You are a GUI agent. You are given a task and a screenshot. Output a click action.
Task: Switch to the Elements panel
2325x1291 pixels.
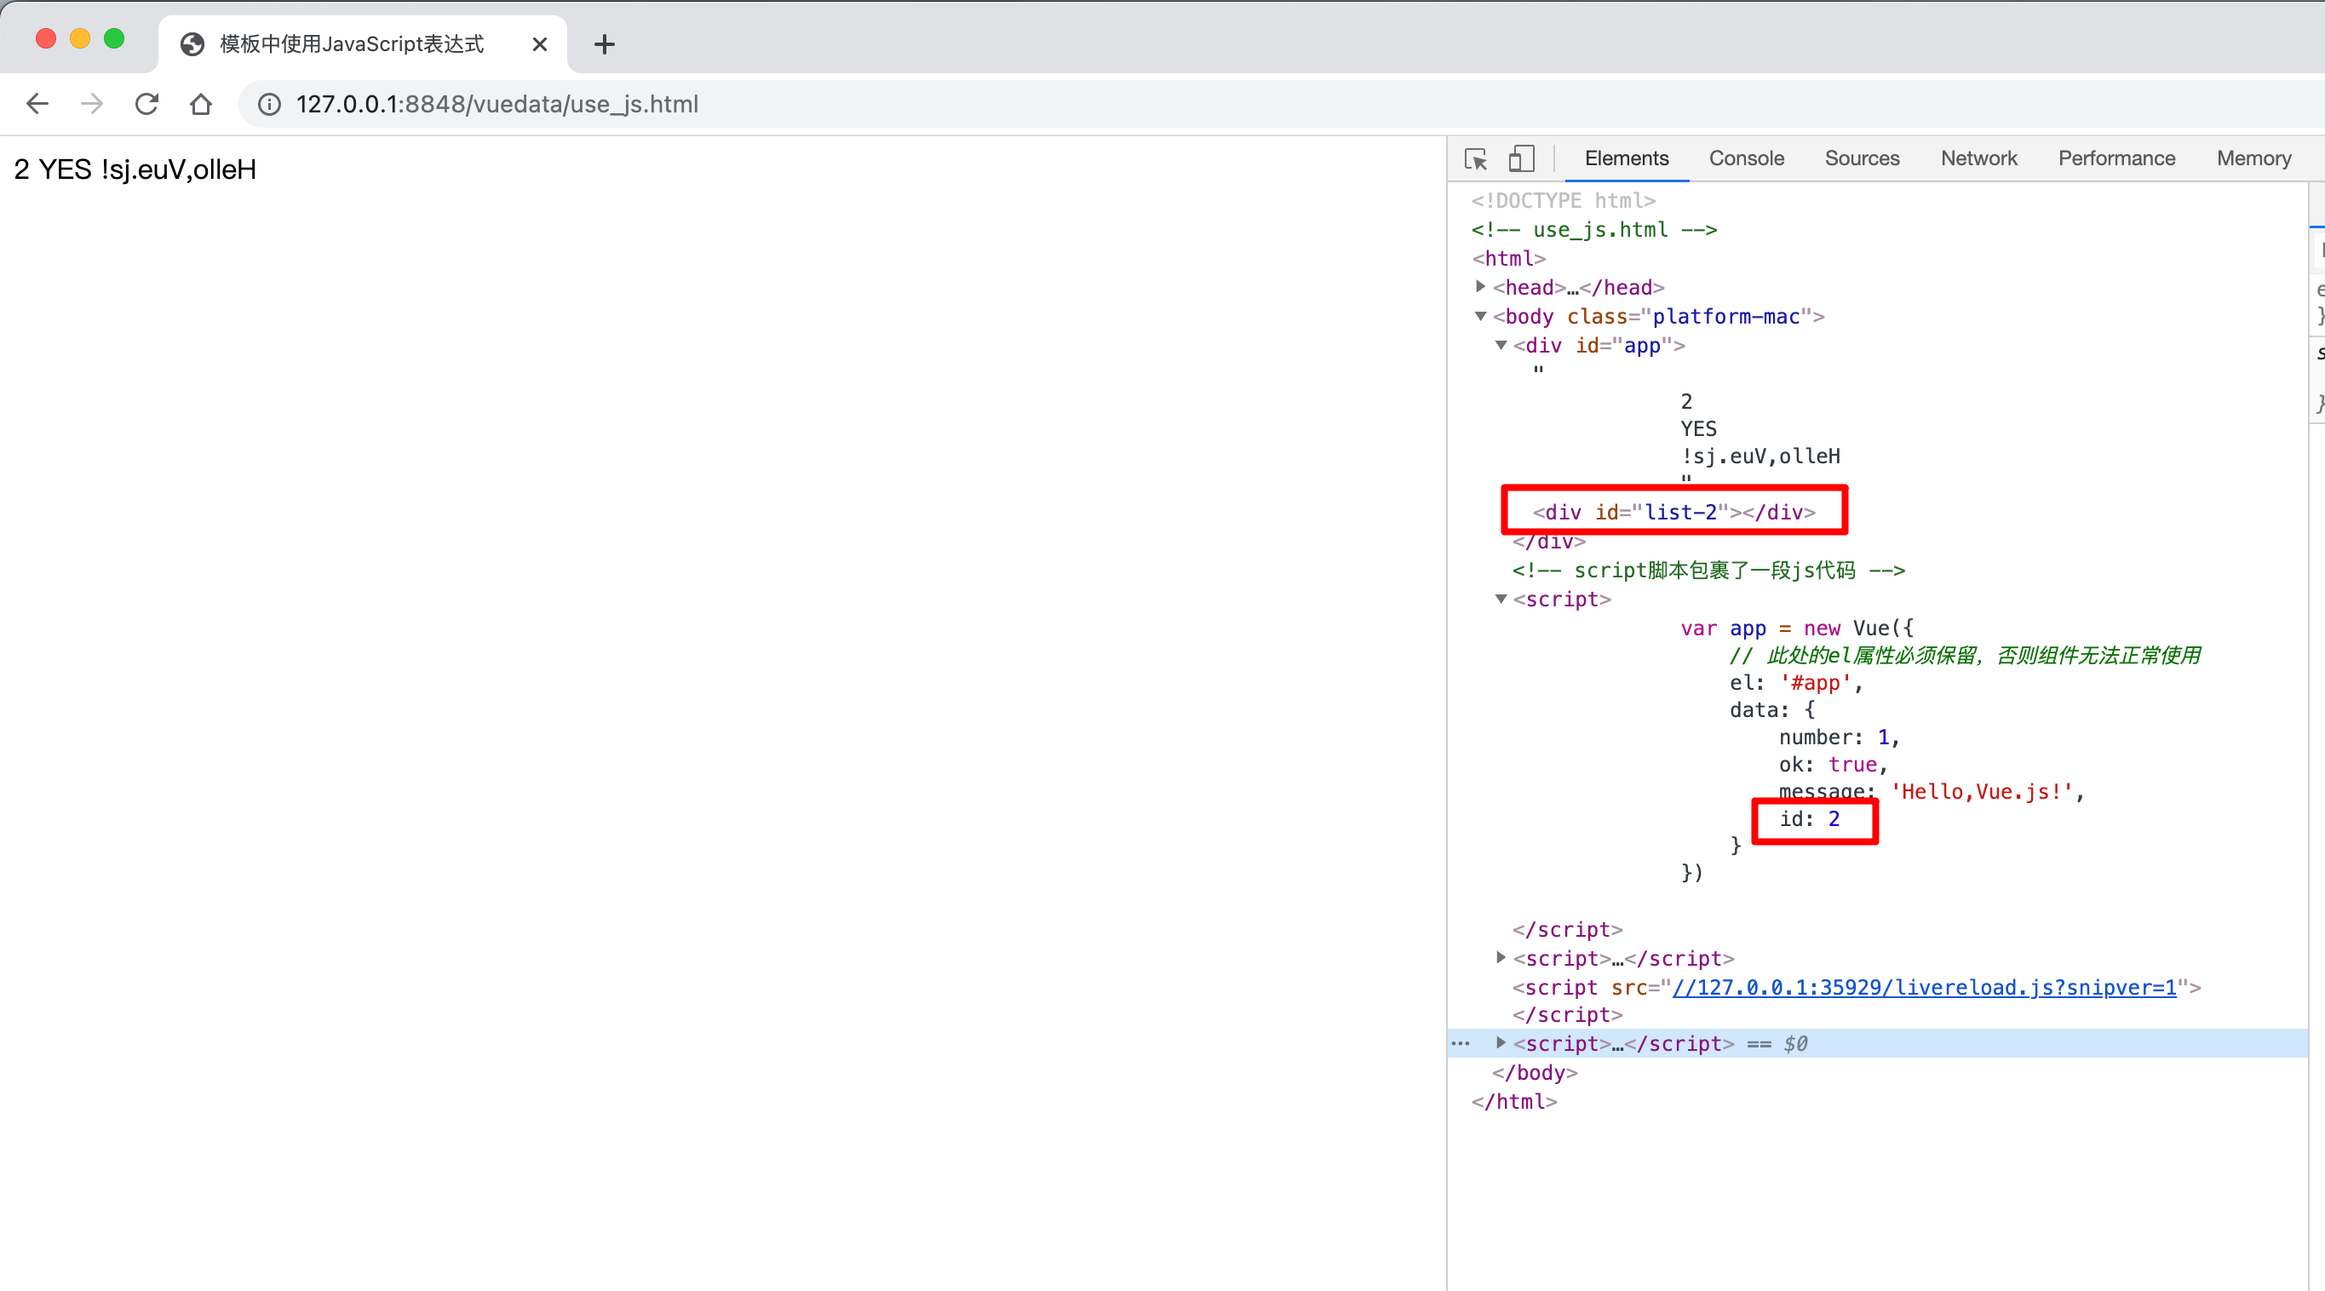[x=1627, y=158]
